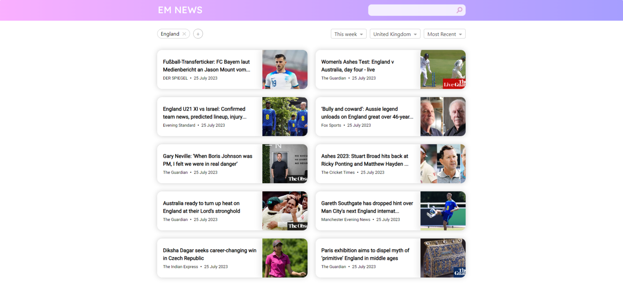
Task: Click The Indian Express source label
Action: coord(180,267)
